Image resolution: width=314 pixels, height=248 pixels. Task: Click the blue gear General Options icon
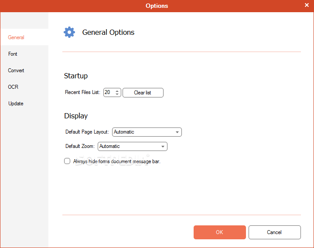tap(69, 32)
